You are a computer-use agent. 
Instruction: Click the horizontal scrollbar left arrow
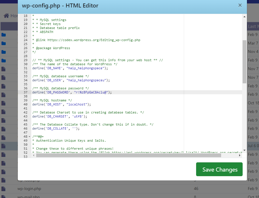34,155
